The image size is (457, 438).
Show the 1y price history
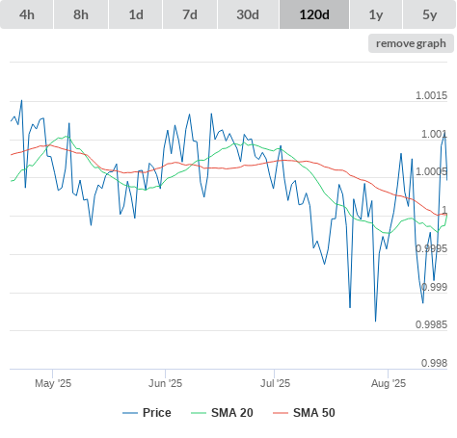point(376,14)
